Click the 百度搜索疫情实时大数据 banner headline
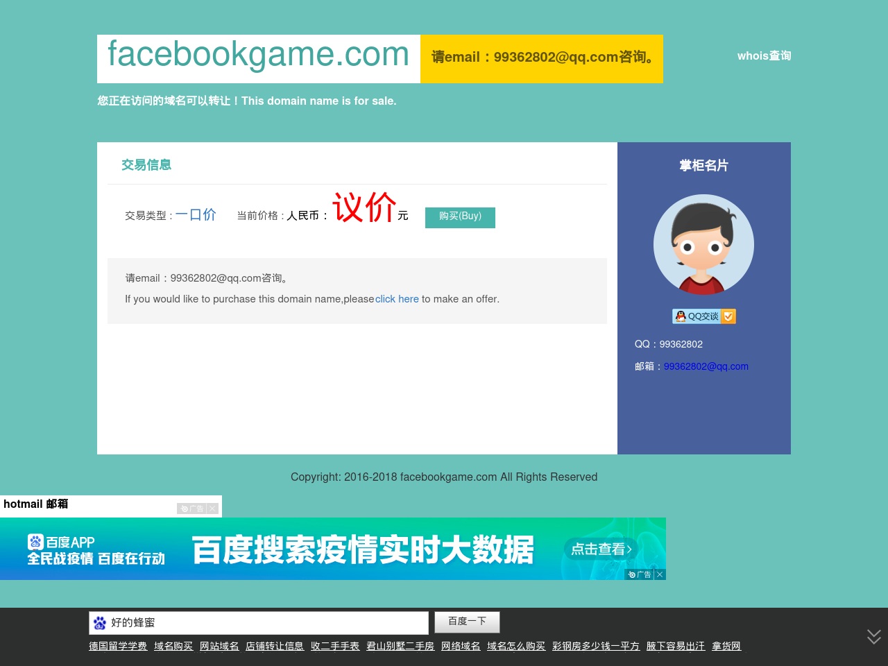This screenshot has width=888, height=666. (x=363, y=550)
